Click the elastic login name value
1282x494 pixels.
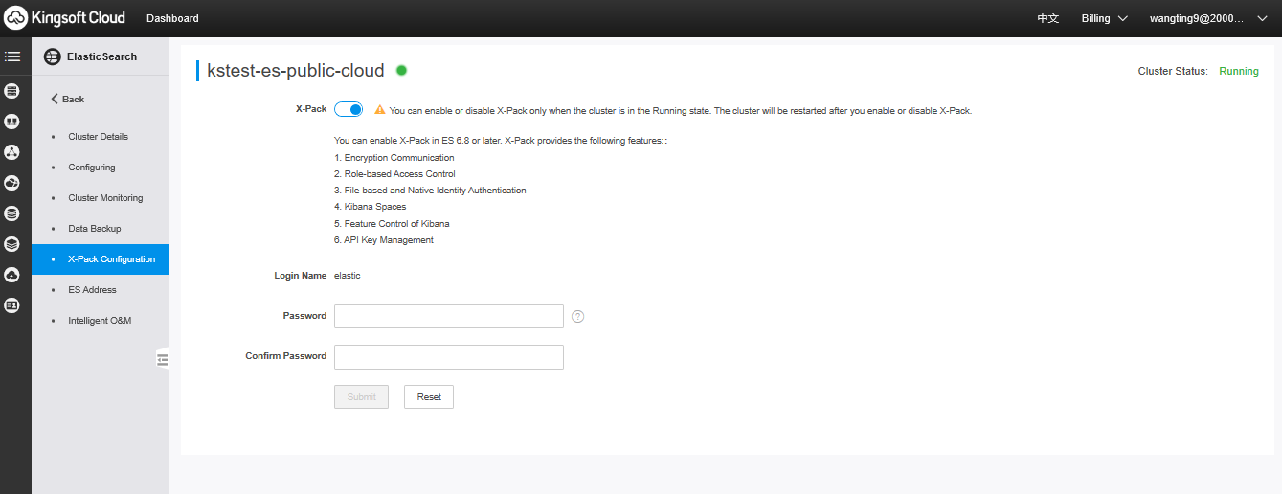coord(348,276)
